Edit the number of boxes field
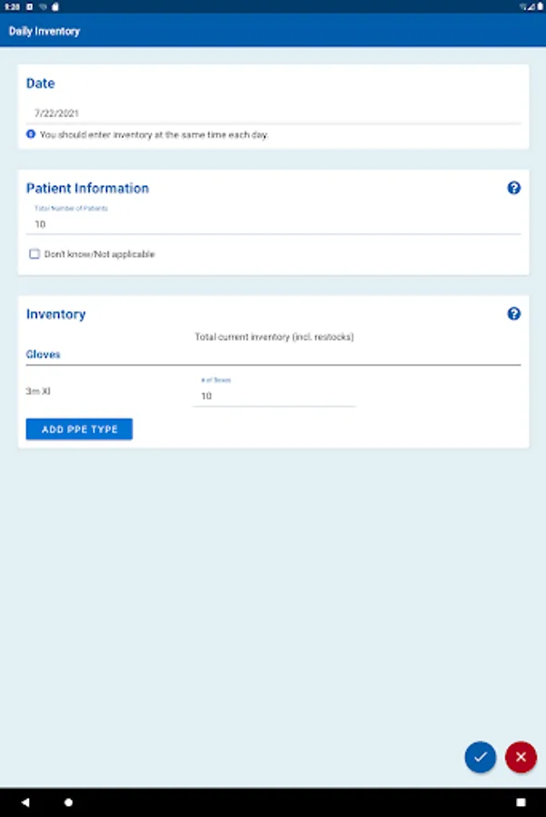Viewport: 546px width, 817px height. (x=273, y=396)
